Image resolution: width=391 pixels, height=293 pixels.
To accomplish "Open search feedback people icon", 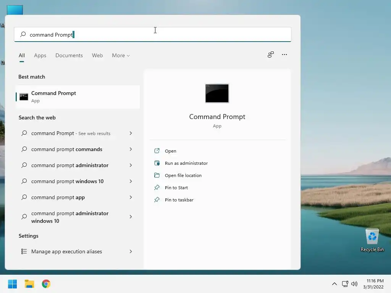I will [x=271, y=55].
